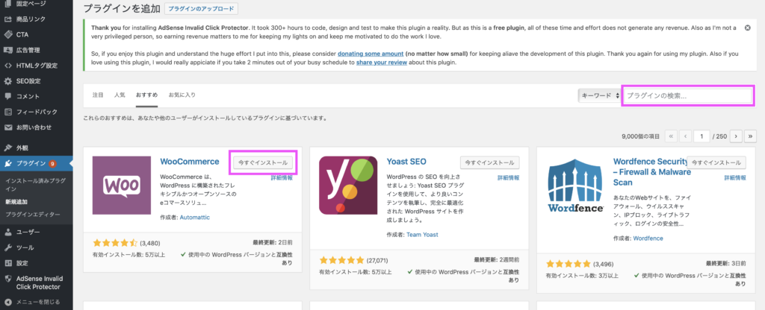
Task: Click プラグインのアップロード button
Action: click(201, 9)
